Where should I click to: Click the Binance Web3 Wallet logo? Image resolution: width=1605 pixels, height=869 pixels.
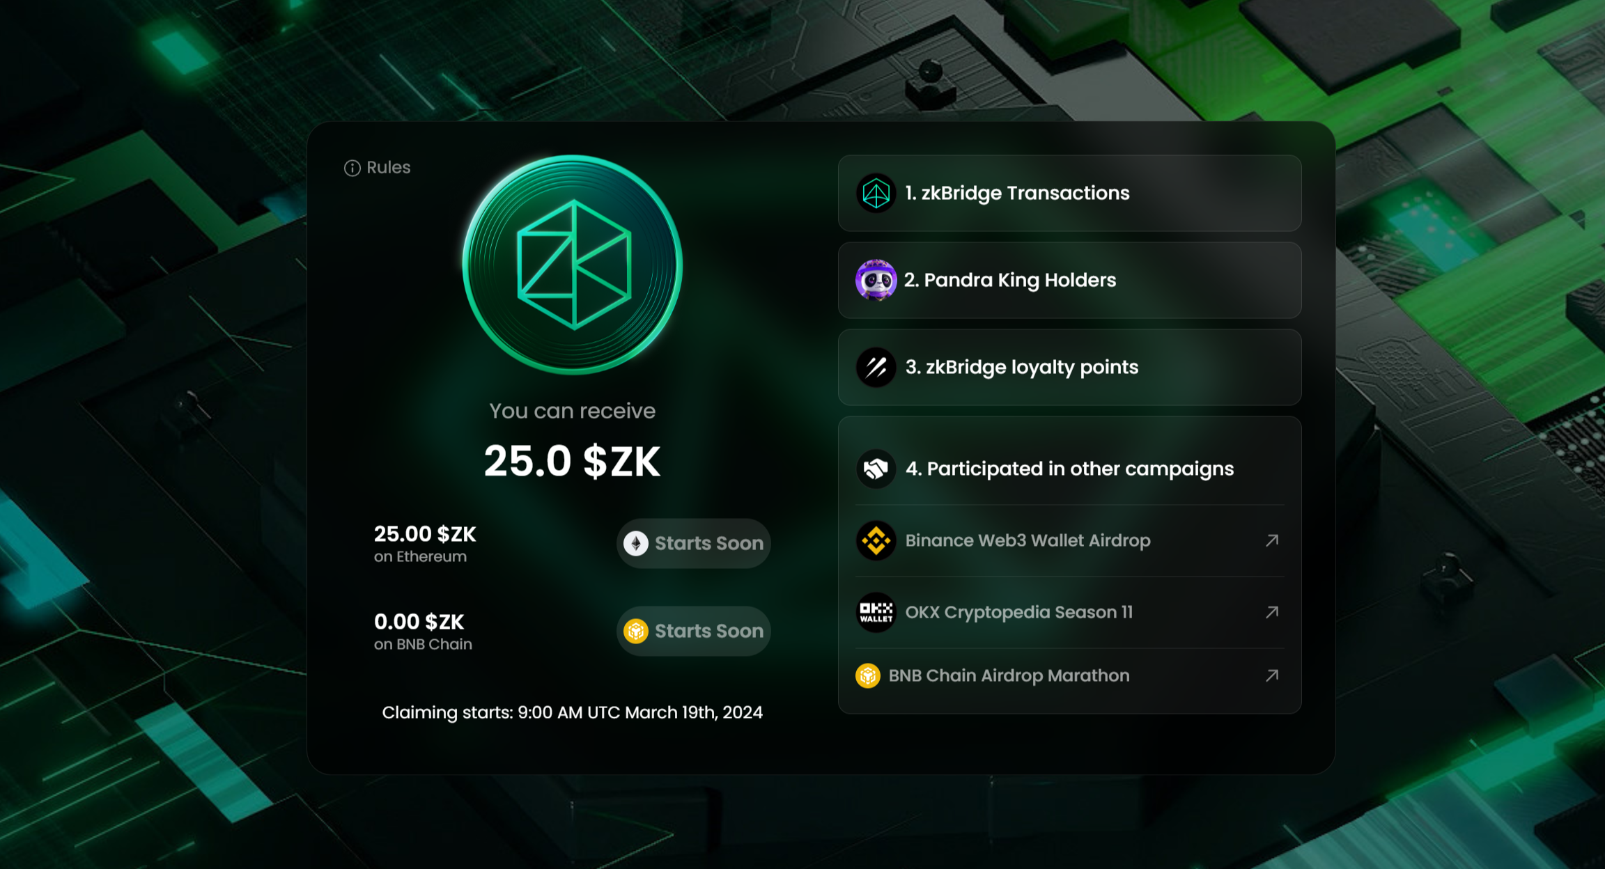(876, 540)
